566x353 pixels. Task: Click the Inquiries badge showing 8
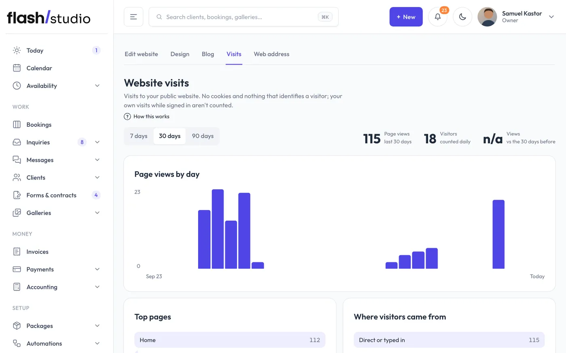82,142
